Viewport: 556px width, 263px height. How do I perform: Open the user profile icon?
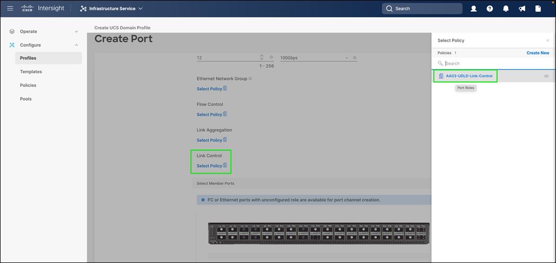click(473, 9)
